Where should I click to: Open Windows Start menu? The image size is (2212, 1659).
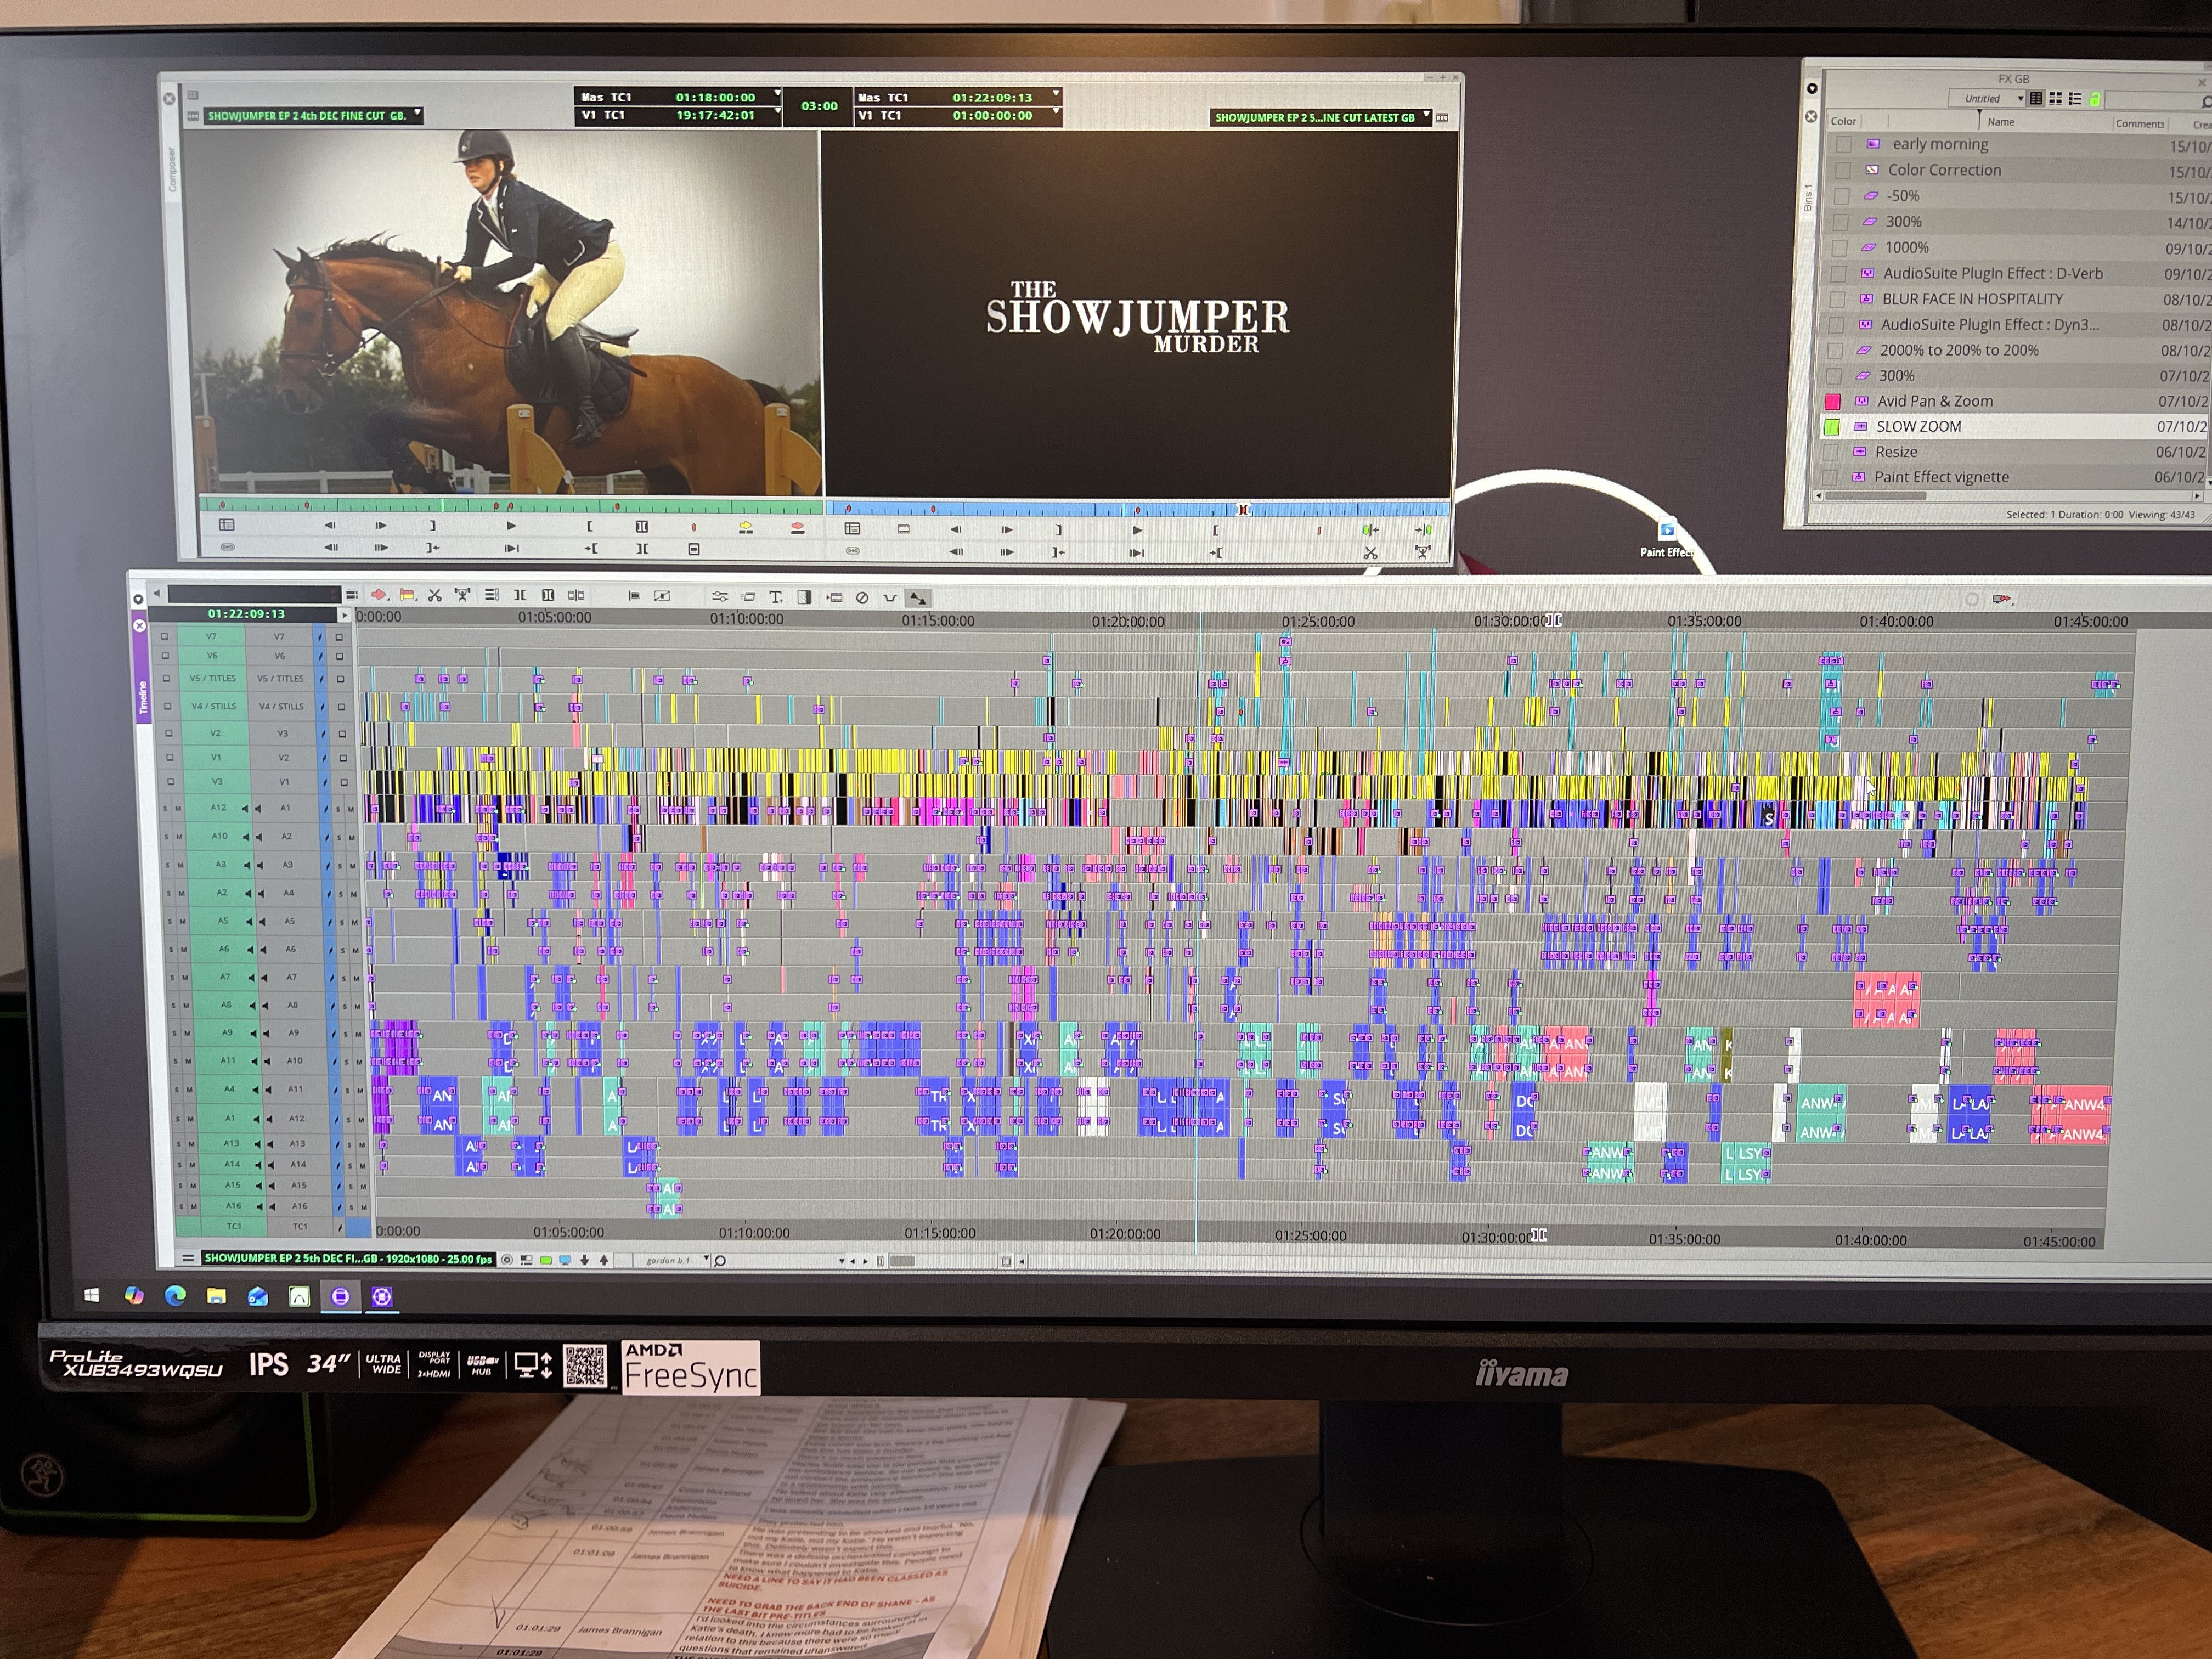click(x=91, y=1295)
